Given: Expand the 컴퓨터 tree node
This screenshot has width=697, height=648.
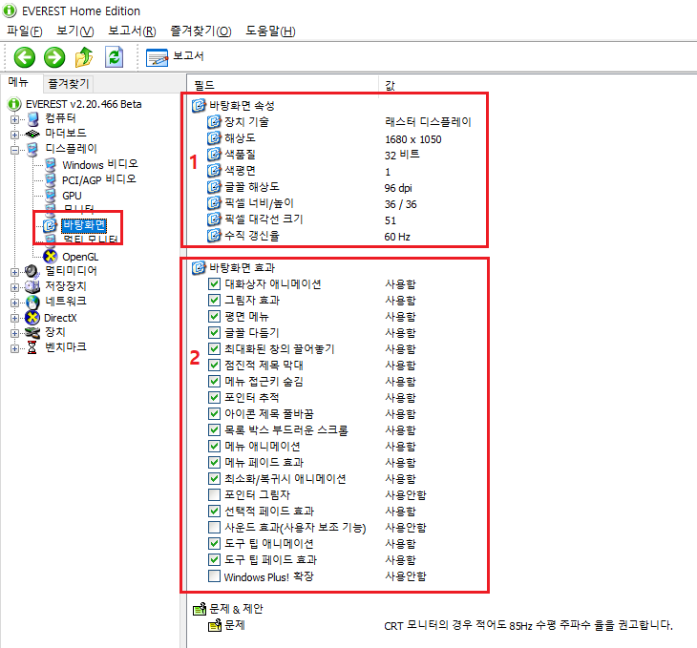Looking at the screenshot, I should [14, 119].
